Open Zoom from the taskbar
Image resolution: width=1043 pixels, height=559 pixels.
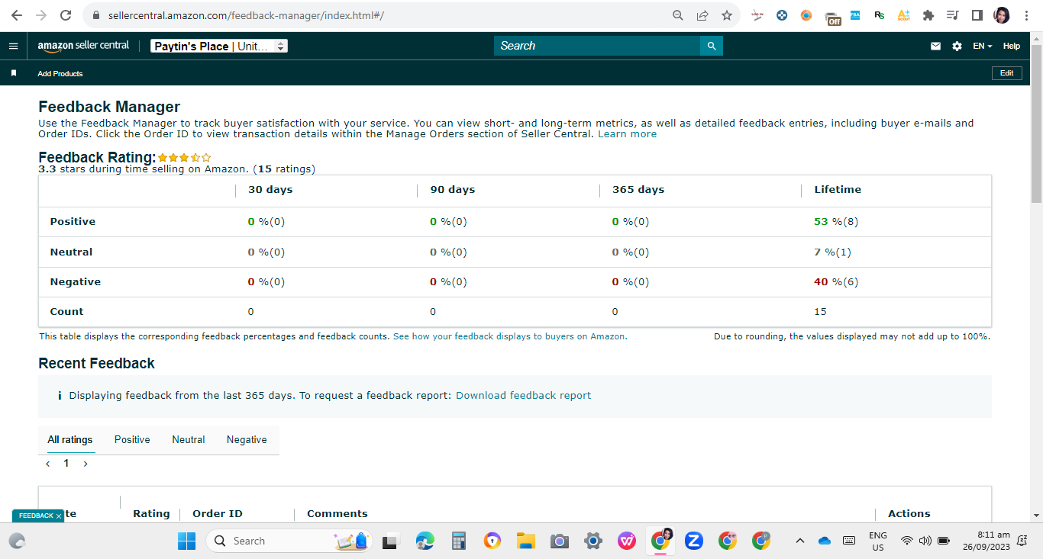point(693,541)
